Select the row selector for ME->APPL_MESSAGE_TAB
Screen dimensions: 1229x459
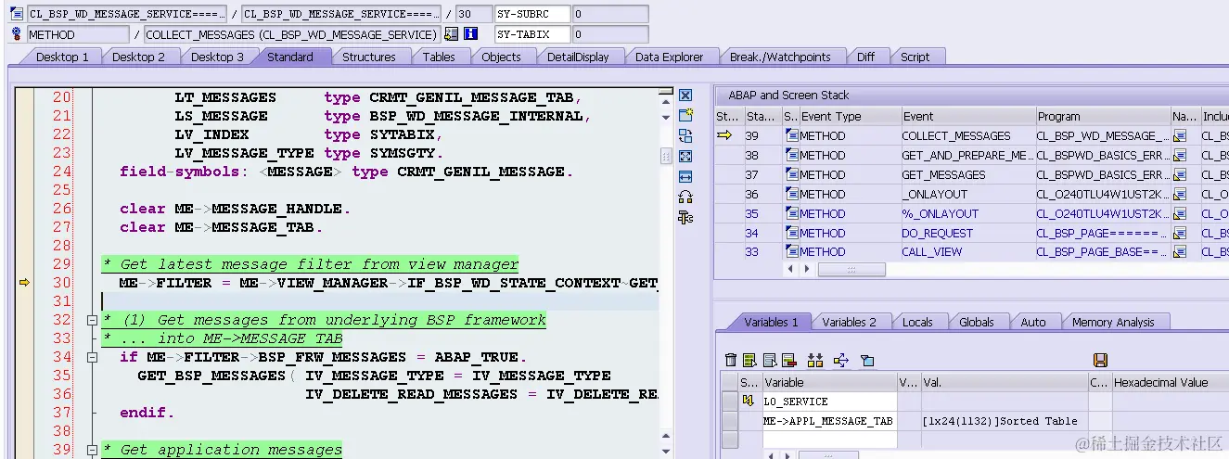pyautogui.click(x=729, y=421)
